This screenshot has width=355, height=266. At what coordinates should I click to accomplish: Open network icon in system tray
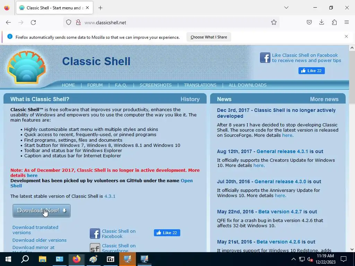[302, 259]
